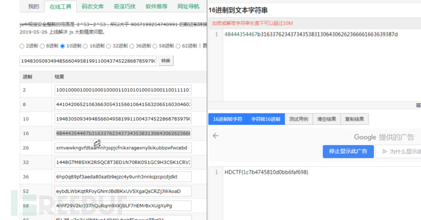Image resolution: width=421 pixels, height=220 pixels.
Task: Click 清空结果 to clear results
Action: pos(326,119)
